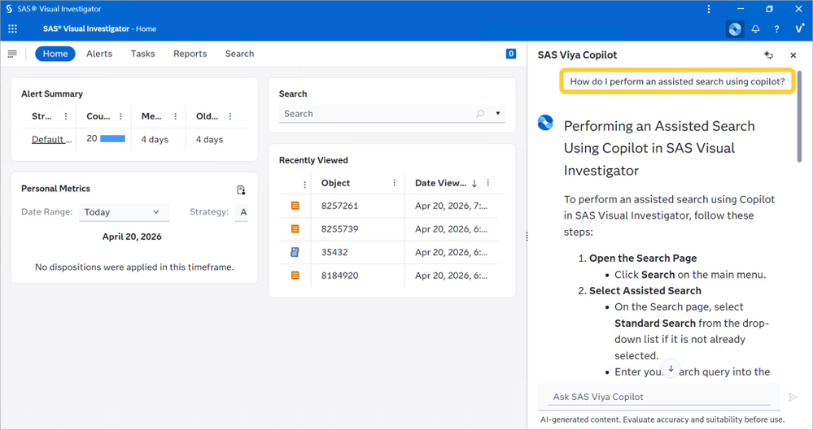Click the Alert Summary heading
Image resolution: width=813 pixels, height=430 pixels.
click(52, 93)
